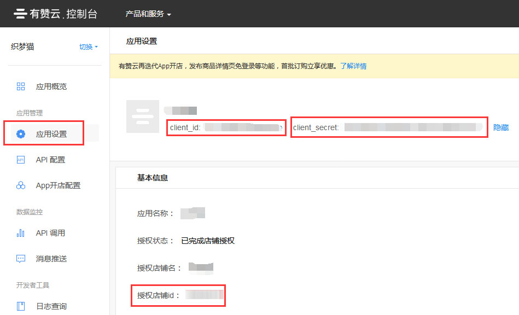Click the 了解详情 link in banner
Screen dimensions: 519x315
click(353, 66)
